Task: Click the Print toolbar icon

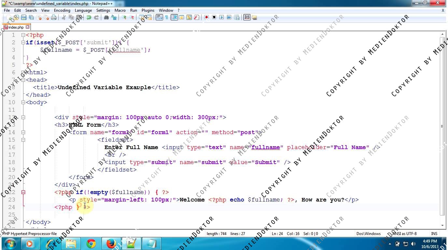Action: (x=54, y=18)
